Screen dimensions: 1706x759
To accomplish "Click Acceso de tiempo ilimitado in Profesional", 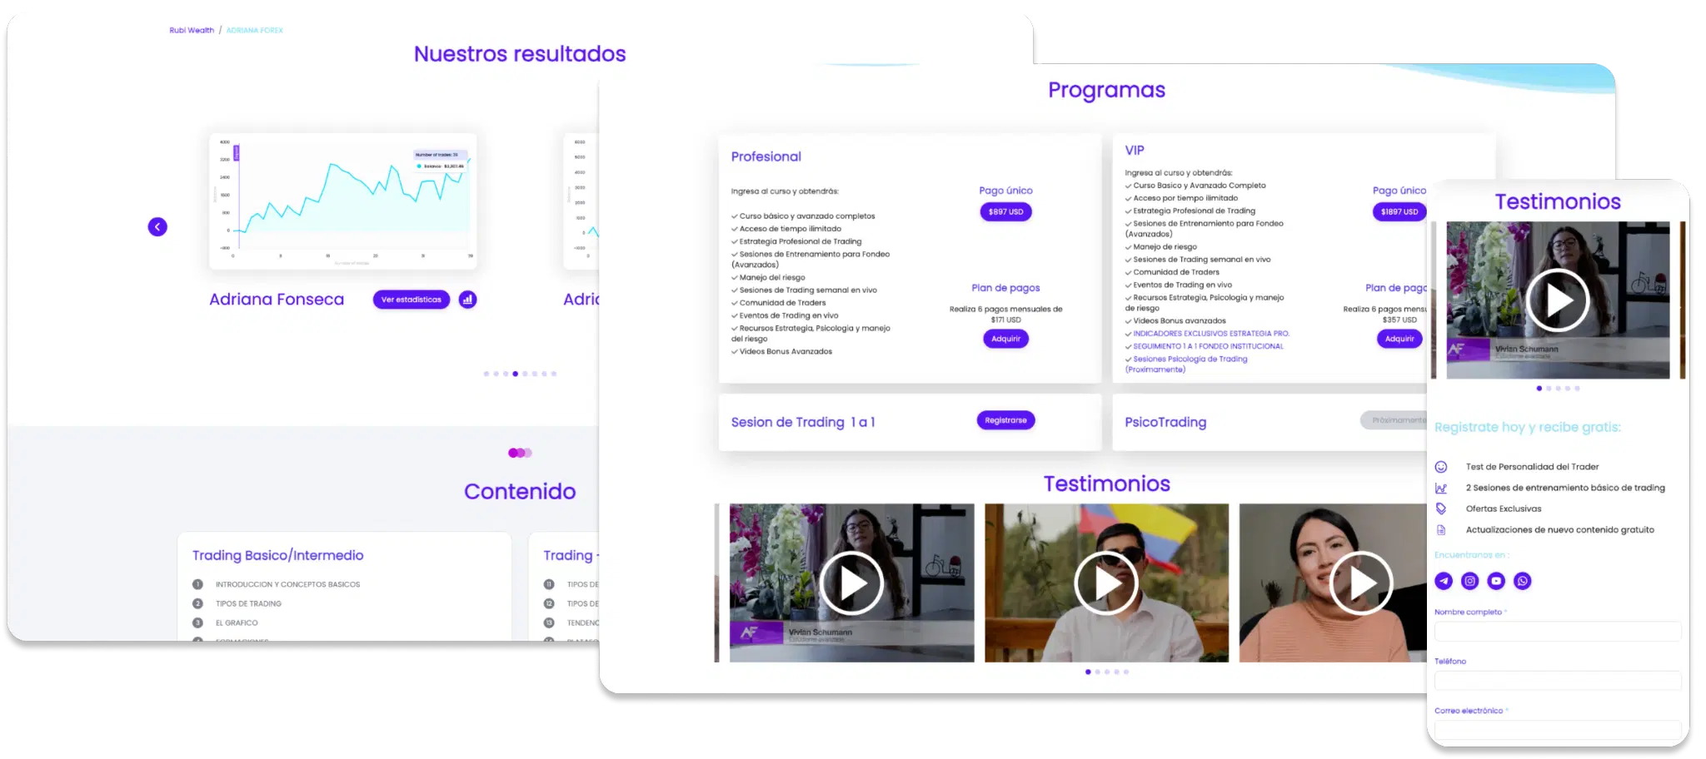I will (x=791, y=229).
